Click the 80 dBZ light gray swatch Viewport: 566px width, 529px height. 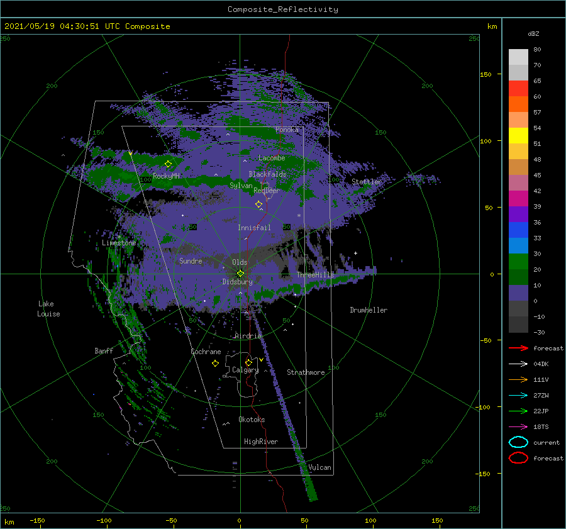[x=518, y=57]
